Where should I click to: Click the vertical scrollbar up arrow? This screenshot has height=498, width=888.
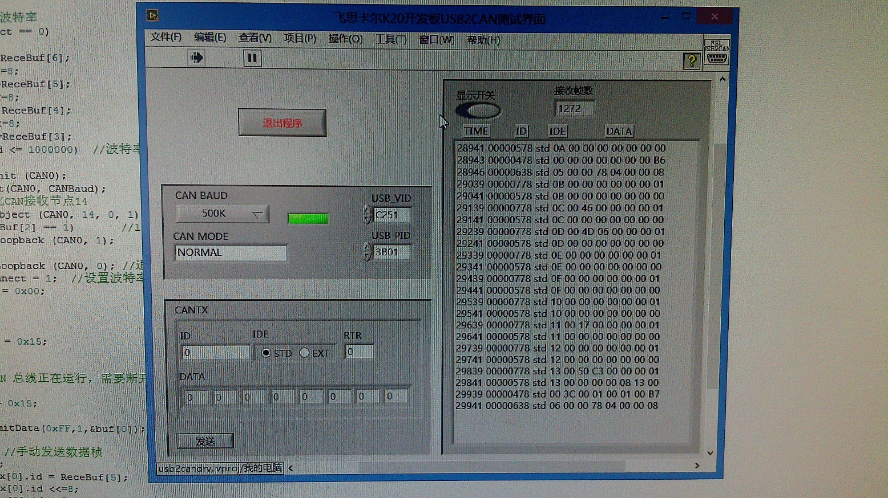[x=722, y=79]
